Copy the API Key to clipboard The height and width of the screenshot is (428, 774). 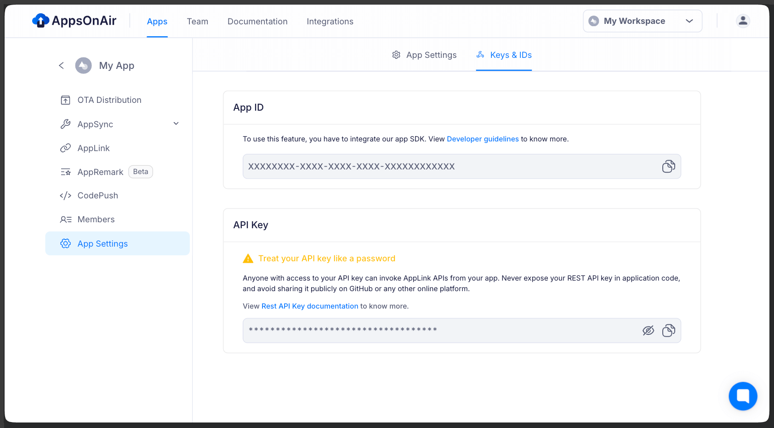[668, 331]
